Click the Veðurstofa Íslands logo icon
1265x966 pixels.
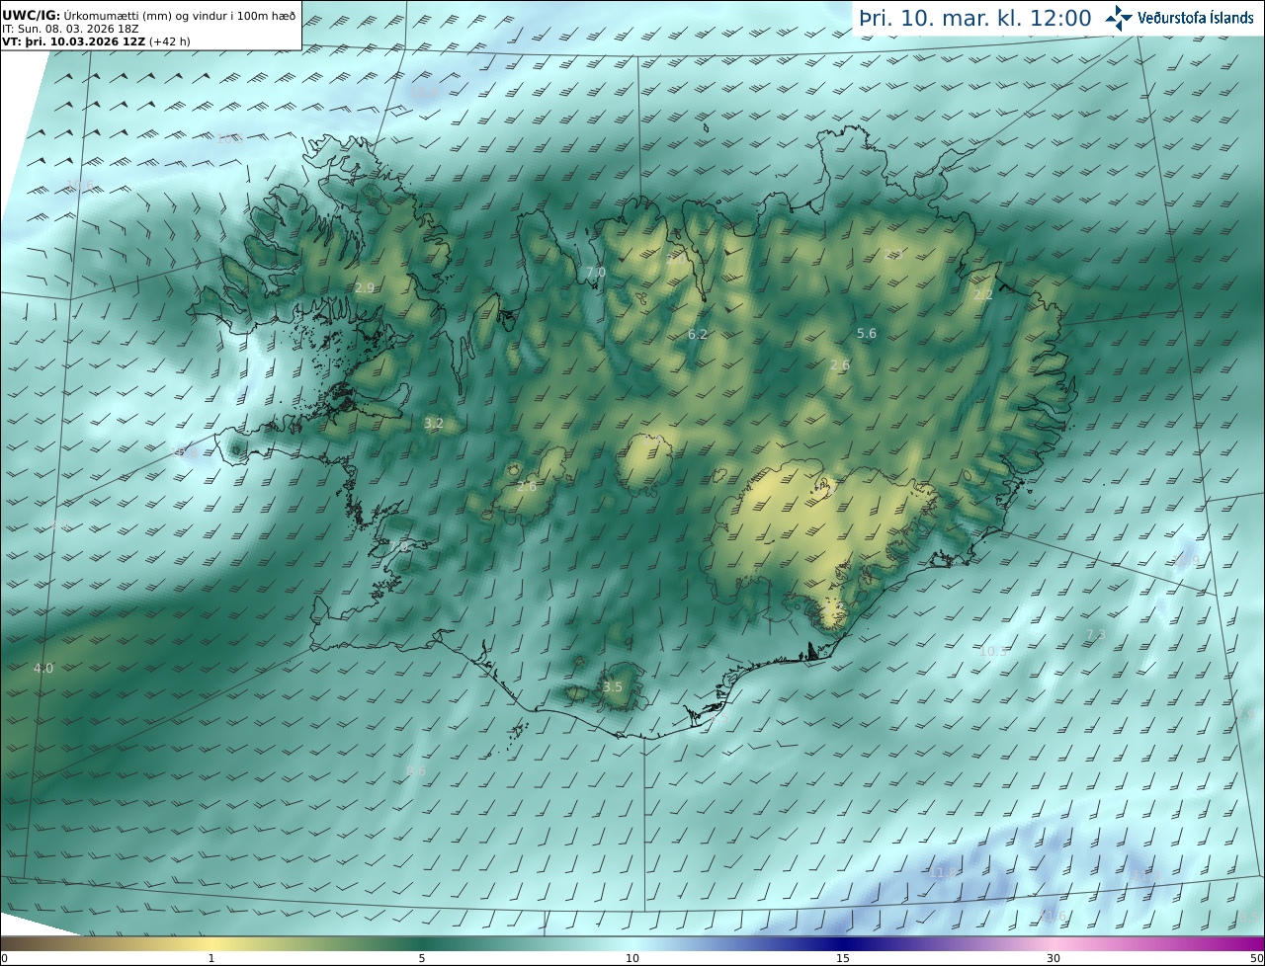(x=1119, y=18)
